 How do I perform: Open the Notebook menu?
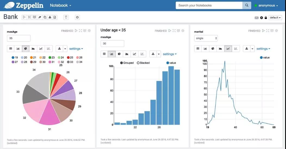pyautogui.click(x=61, y=5)
